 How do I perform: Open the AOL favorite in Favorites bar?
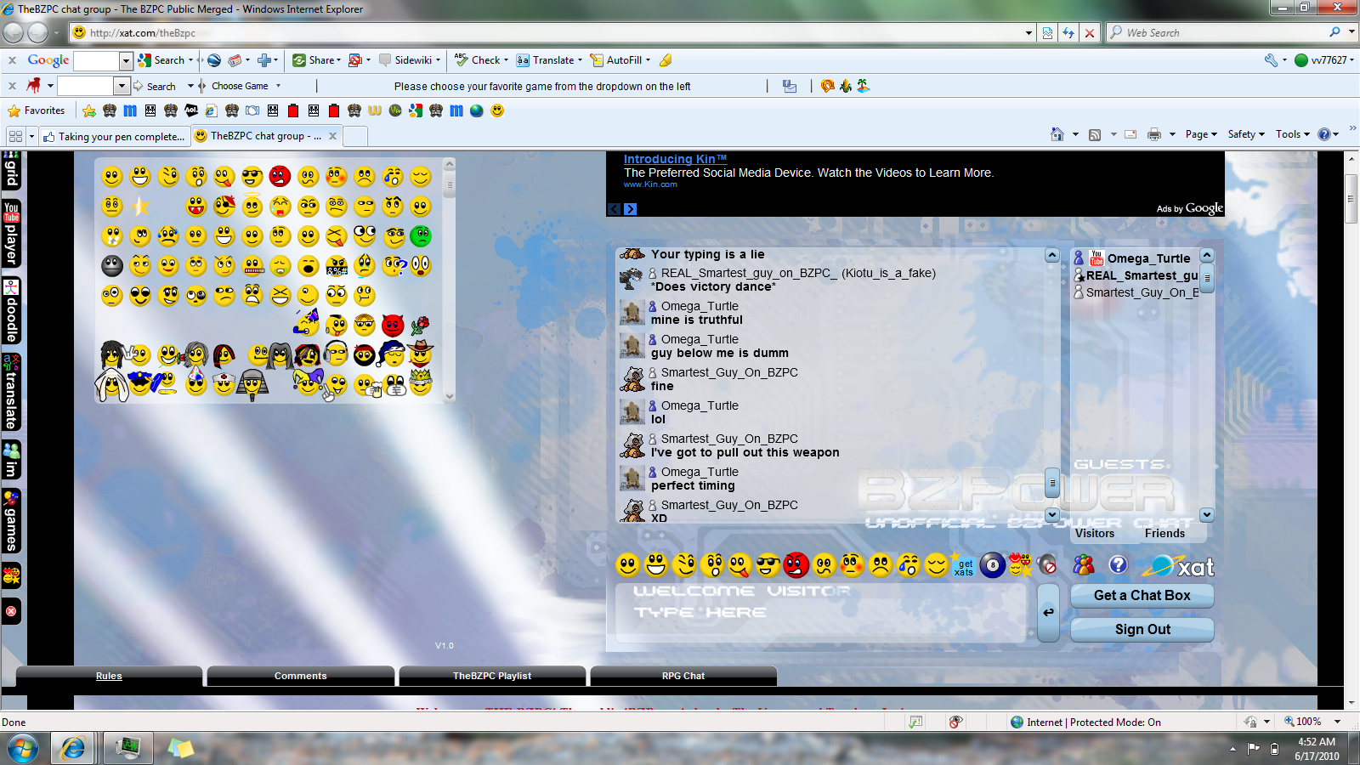[191, 110]
